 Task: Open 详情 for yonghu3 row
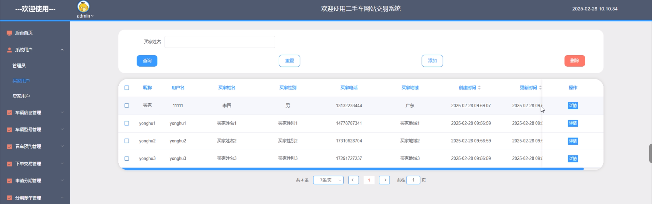click(x=573, y=159)
